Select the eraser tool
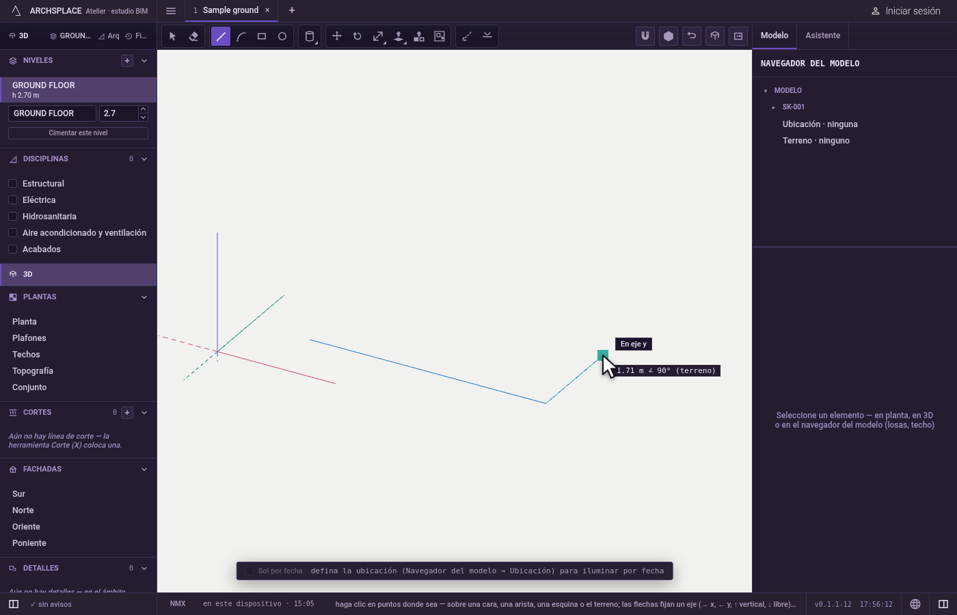The width and height of the screenshot is (957, 615). click(x=193, y=36)
